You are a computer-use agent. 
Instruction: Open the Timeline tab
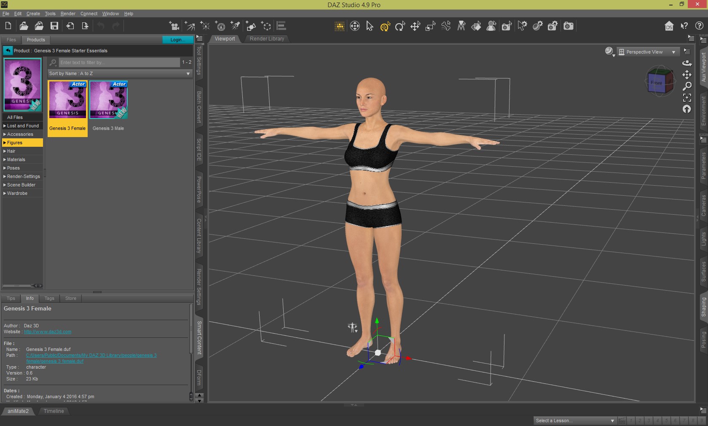pyautogui.click(x=54, y=411)
